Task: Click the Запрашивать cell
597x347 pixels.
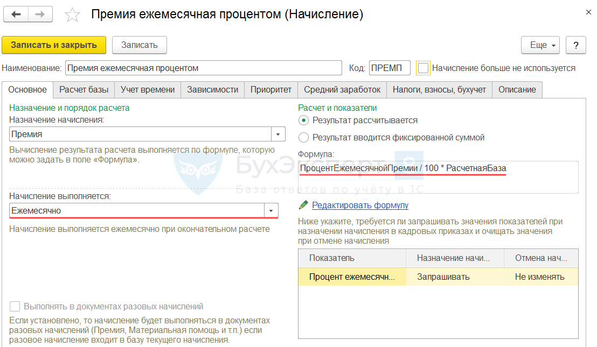Action: tap(455, 277)
